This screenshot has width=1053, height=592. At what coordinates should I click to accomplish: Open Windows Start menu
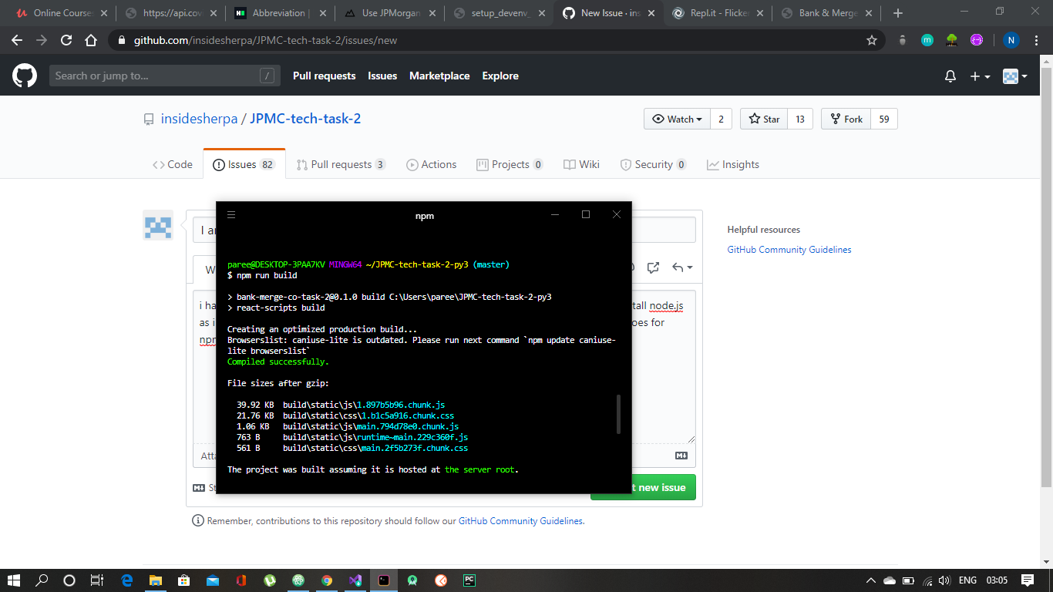click(14, 580)
